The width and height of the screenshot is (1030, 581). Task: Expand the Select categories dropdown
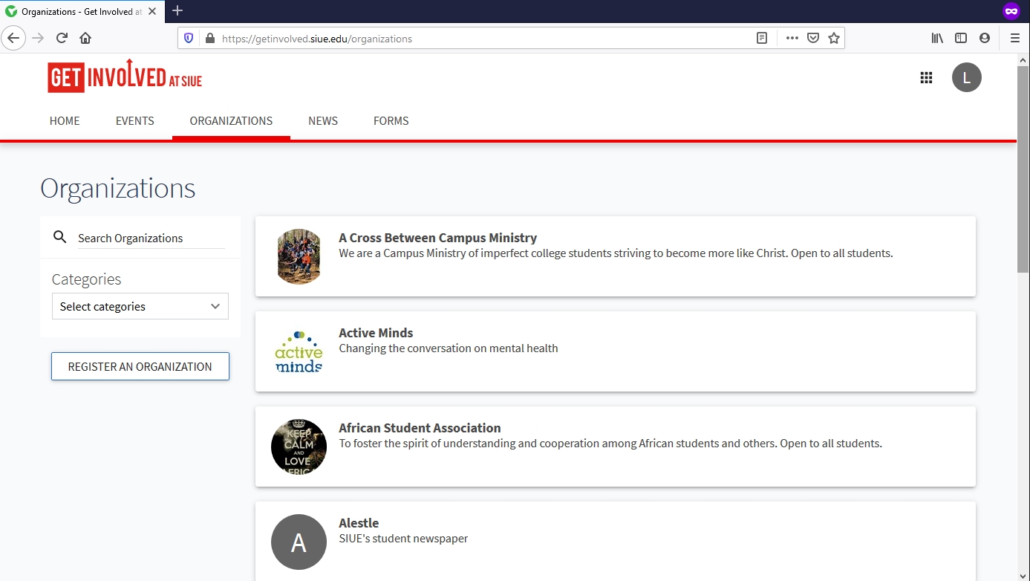[140, 307]
